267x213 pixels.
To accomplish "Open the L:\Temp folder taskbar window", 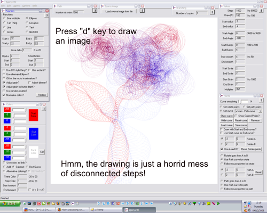I will click(x=106, y=210).
